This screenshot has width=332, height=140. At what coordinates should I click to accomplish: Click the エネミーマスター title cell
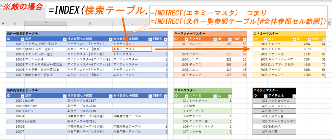pos(290,34)
